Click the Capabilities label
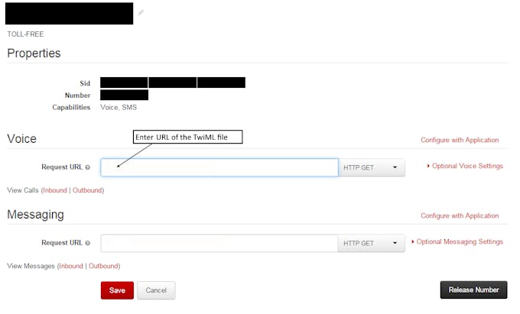Viewport: 520px width, 314px height. point(71,107)
